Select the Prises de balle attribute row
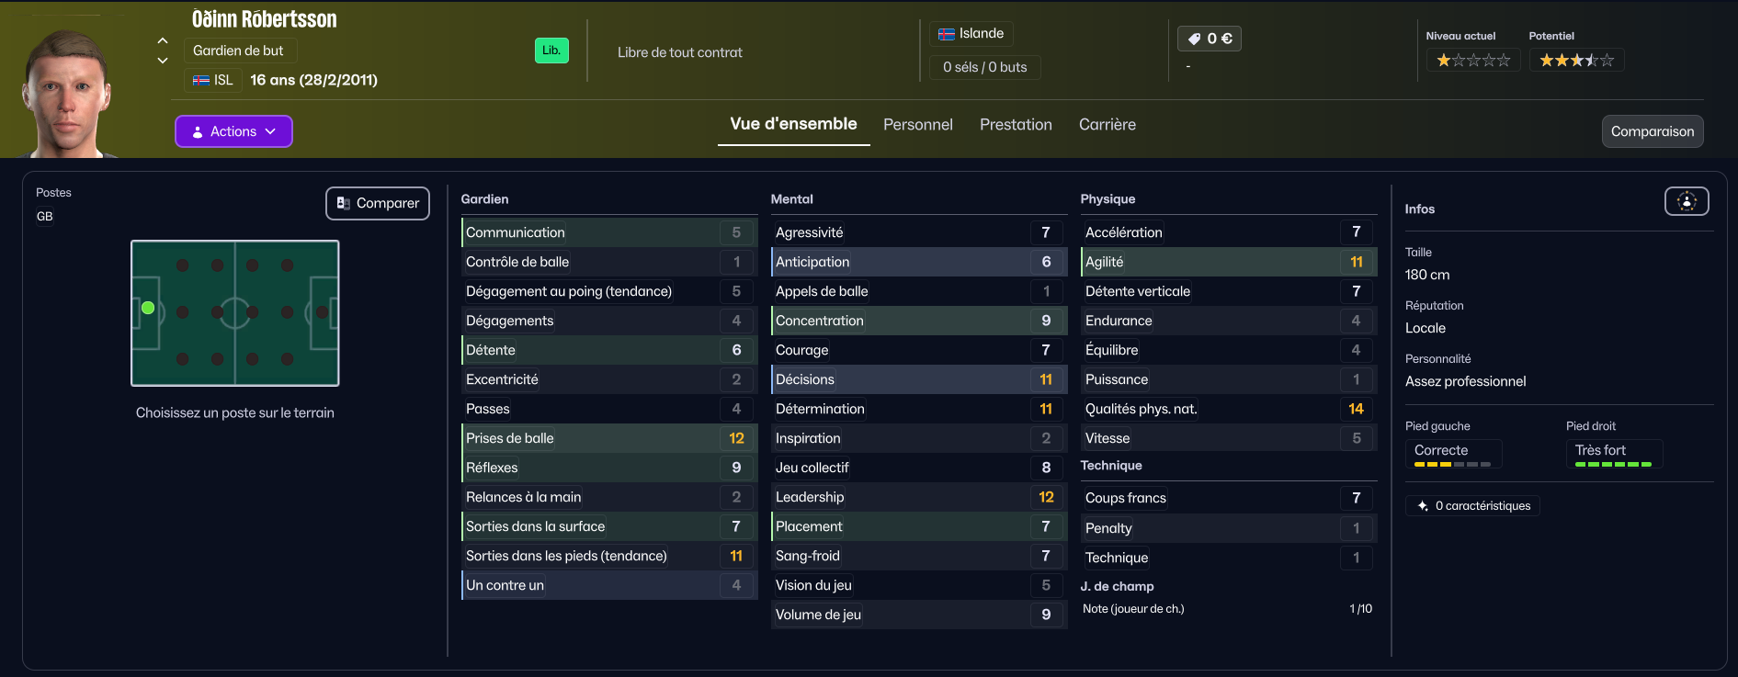1738x677 pixels. [x=608, y=438]
